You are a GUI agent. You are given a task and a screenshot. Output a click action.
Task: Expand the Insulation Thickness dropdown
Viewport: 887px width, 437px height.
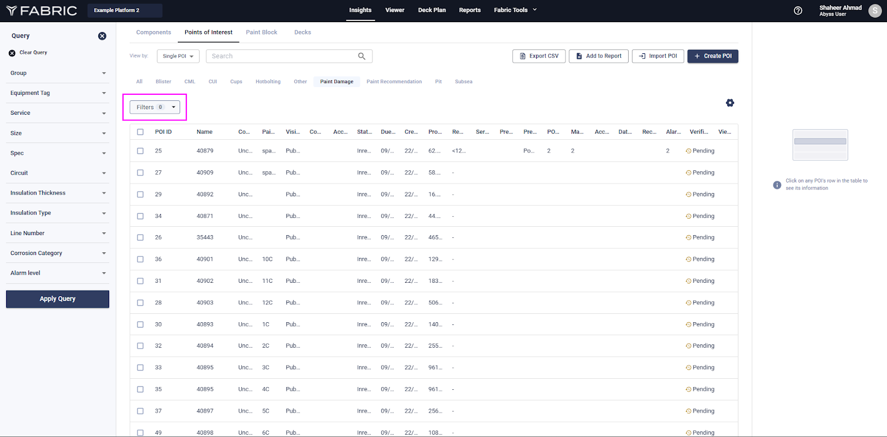coord(58,193)
